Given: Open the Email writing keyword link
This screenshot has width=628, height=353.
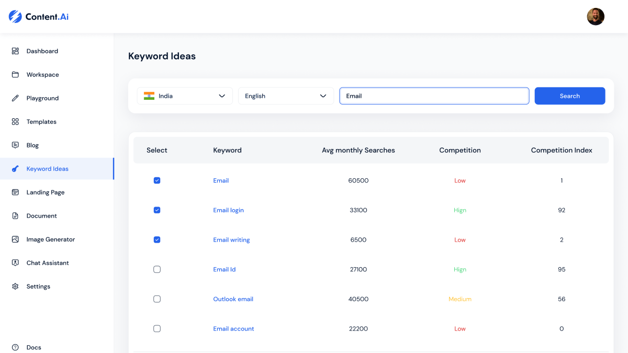Looking at the screenshot, I should click(231, 240).
